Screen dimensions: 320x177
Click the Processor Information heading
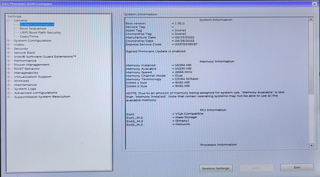(219, 145)
